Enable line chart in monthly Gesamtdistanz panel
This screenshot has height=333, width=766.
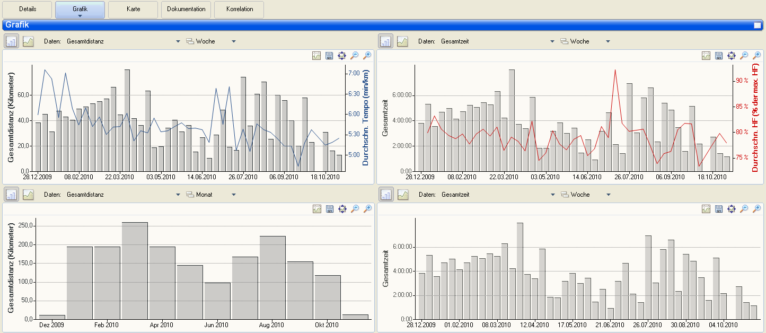click(x=28, y=195)
